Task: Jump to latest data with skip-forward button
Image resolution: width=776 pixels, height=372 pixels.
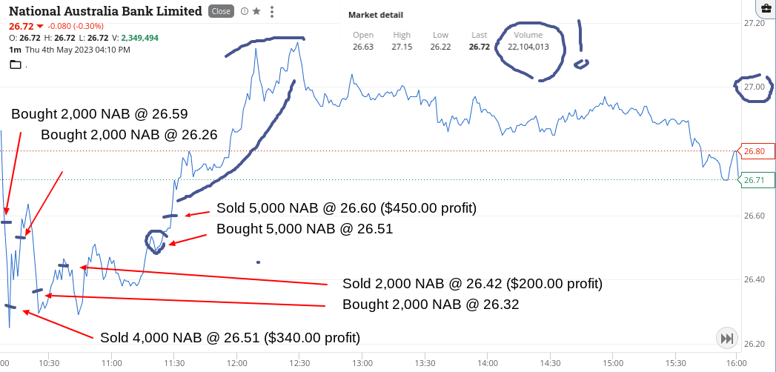Action: pos(726,339)
